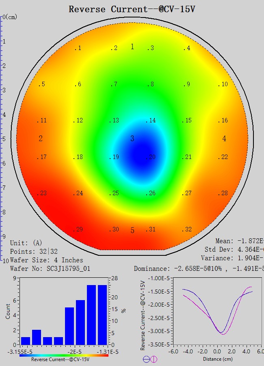Pick measurement point 14 on the wafer
Screen dimensions: 264x366
point(151,120)
